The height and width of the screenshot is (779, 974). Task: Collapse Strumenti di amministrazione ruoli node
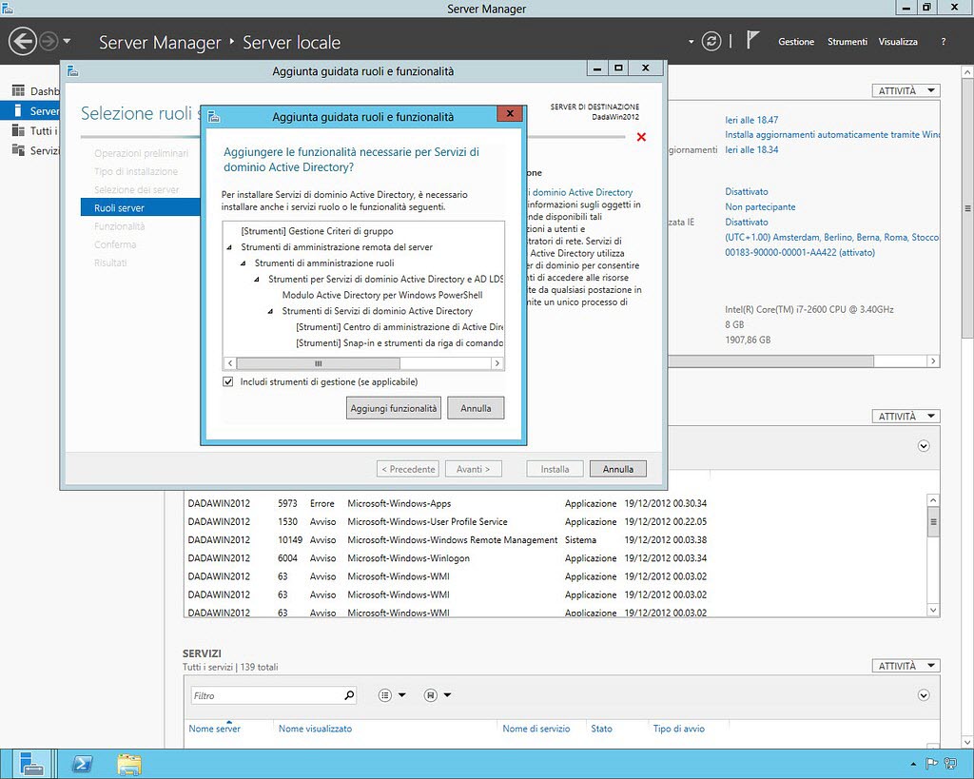[x=243, y=263]
